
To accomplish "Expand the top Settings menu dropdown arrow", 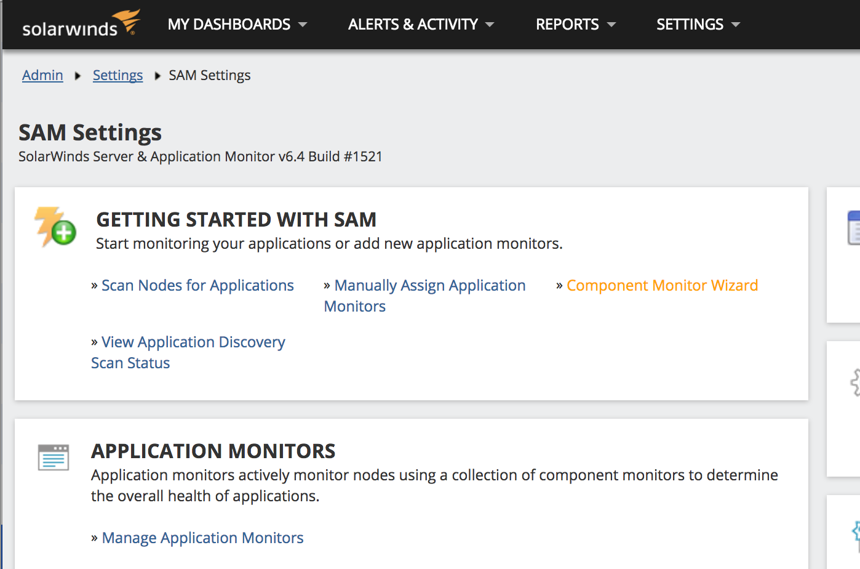I will [x=736, y=25].
